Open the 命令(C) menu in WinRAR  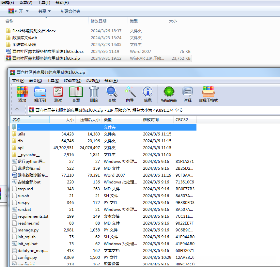click(x=35, y=81)
